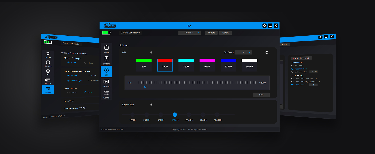
Task: Select the Office sensor mode option
Action: pyautogui.click(x=68, y=93)
